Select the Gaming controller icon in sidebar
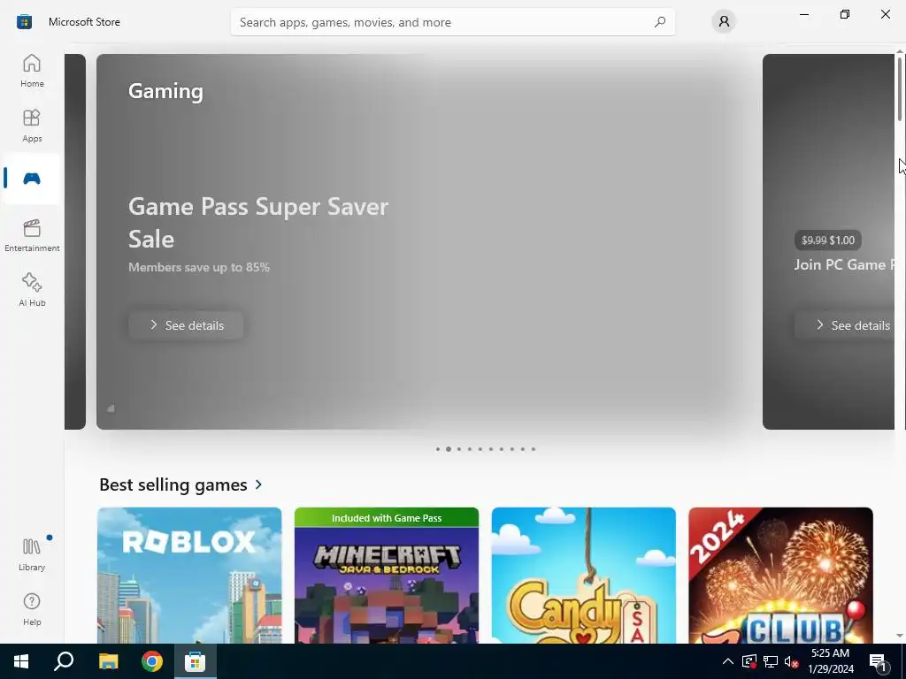The height and width of the screenshot is (679, 906). [x=32, y=179]
